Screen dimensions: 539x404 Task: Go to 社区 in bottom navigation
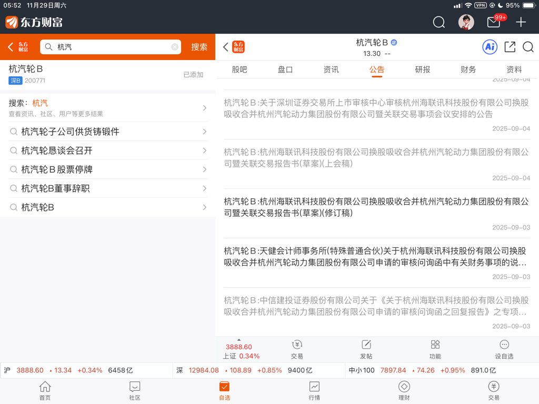click(135, 391)
